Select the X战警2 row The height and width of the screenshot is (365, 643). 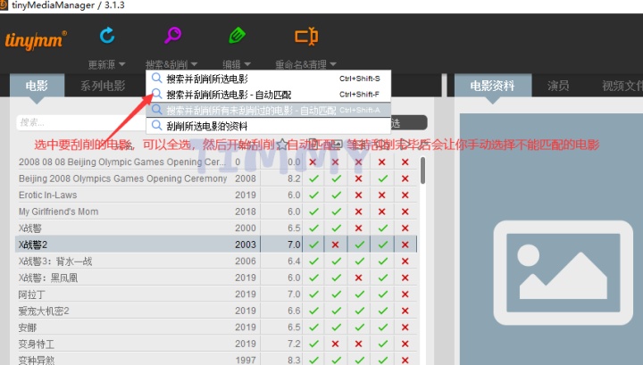(216, 245)
